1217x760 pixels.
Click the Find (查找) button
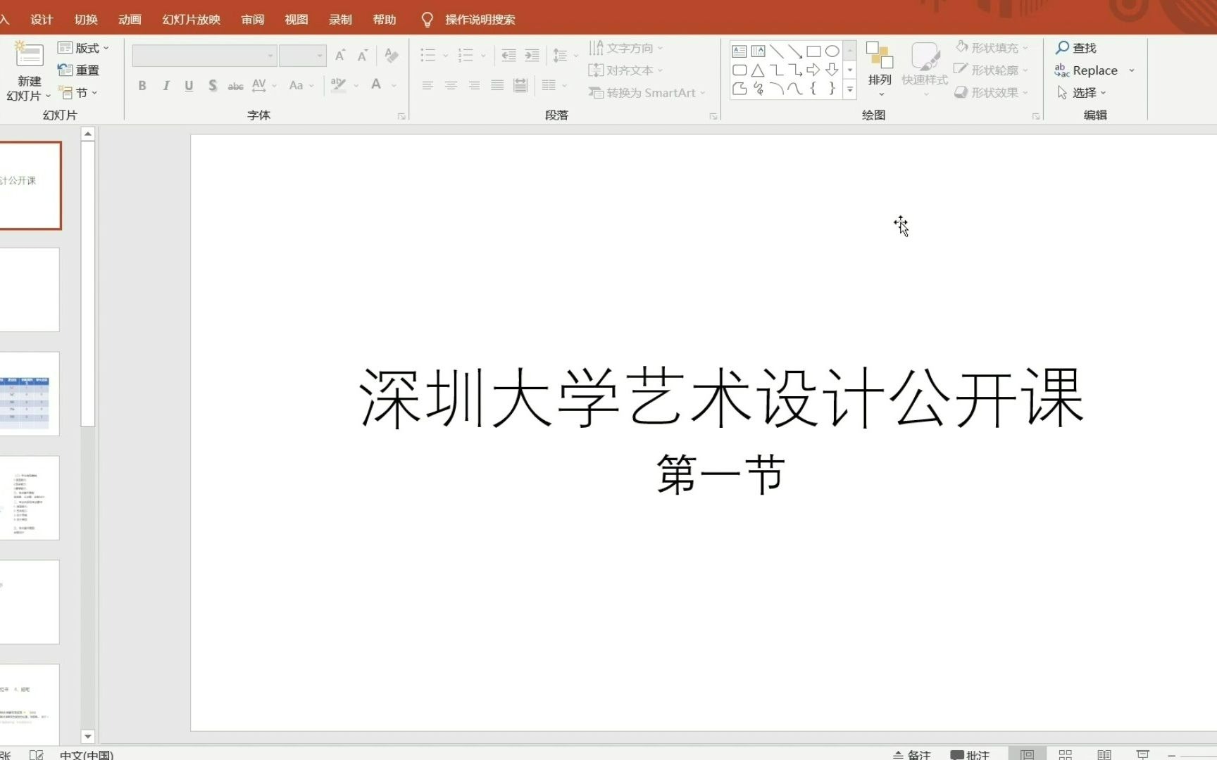[1075, 48]
